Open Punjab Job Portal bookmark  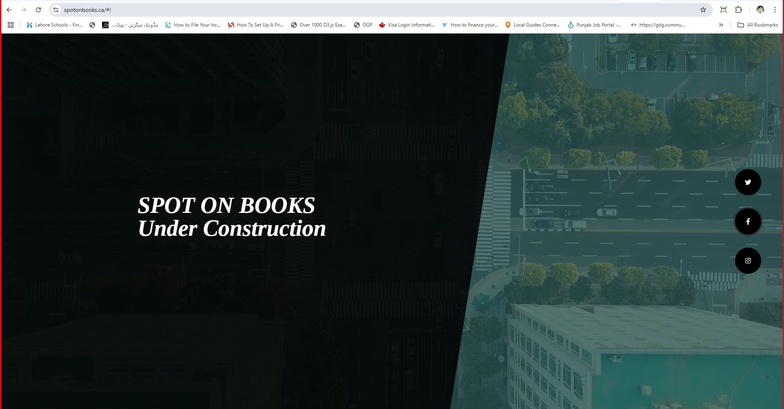click(x=595, y=25)
